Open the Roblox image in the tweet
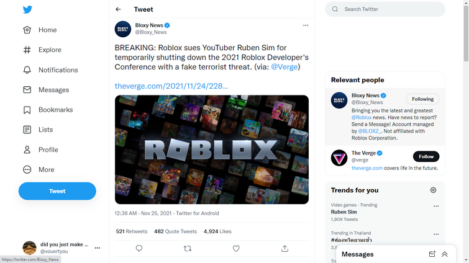This screenshot has height=263, width=469. pos(212,149)
